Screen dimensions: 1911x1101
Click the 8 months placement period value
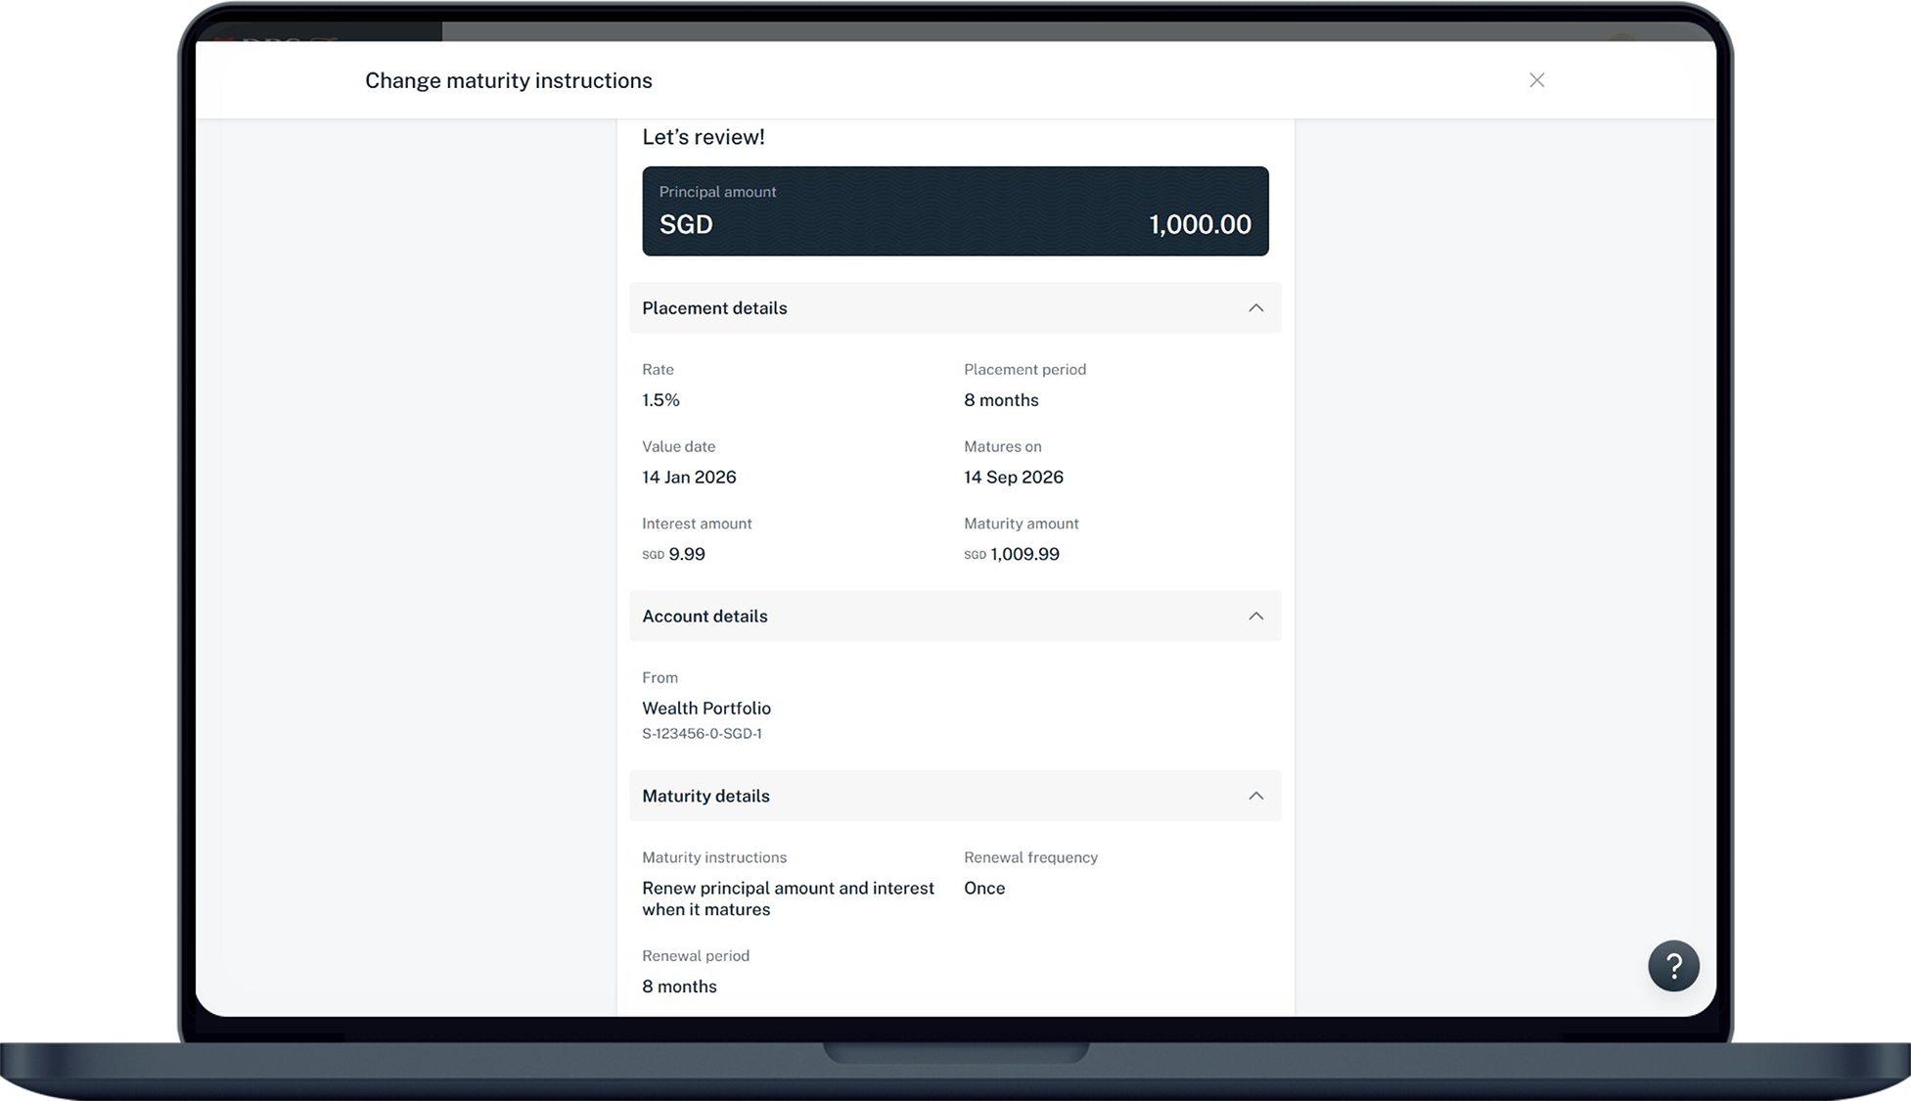tap(1001, 400)
